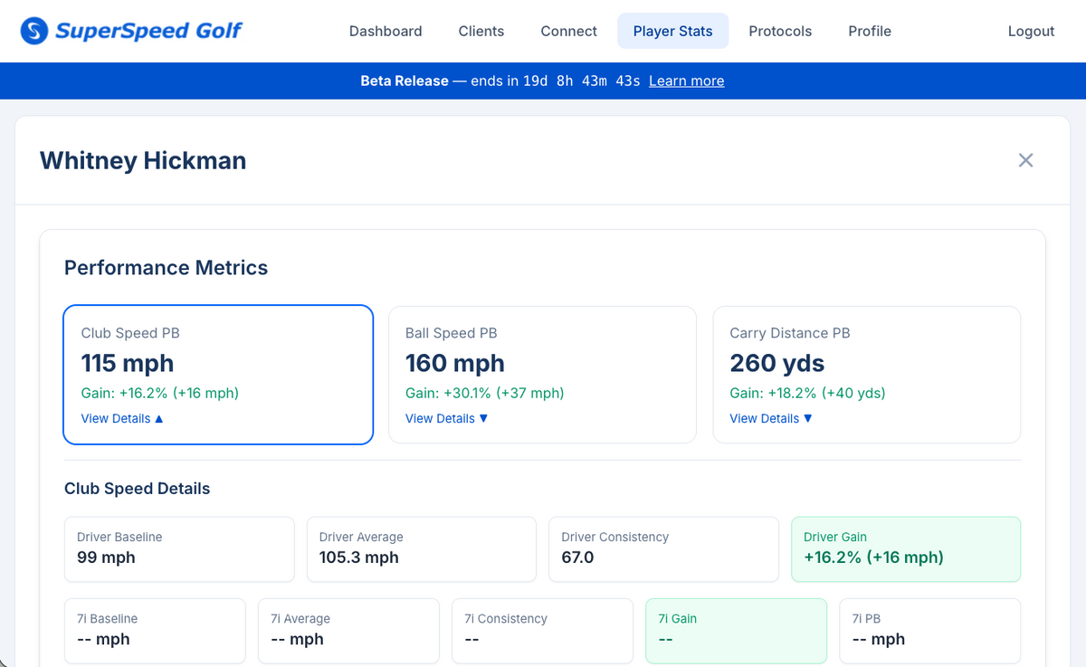Go to the Profile page
Viewport: 1086px width, 667px height.
(x=869, y=31)
